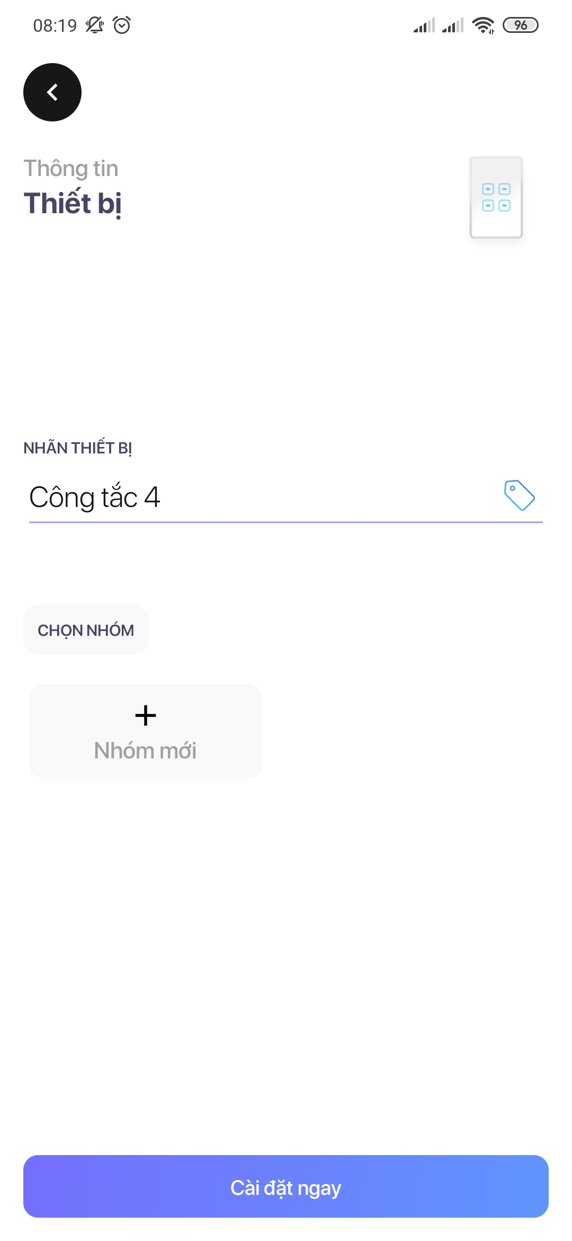Tap the Nhóm mới text label
The height and width of the screenshot is (1241, 572).
[x=145, y=750]
